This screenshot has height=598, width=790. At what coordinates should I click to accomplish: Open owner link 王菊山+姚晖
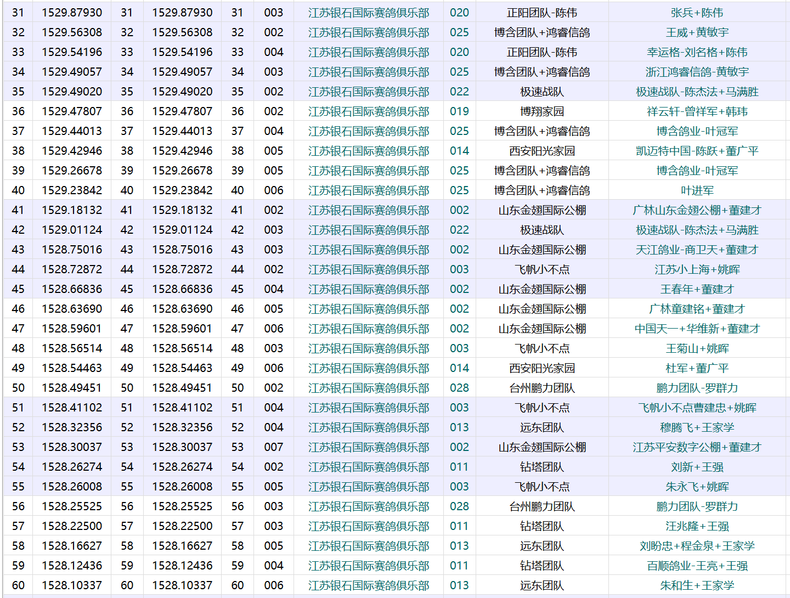(x=697, y=348)
